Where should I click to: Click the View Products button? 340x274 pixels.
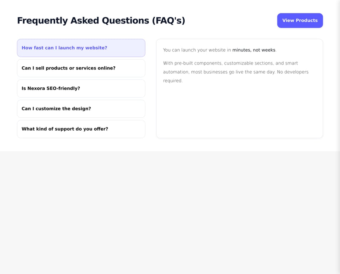point(300,20)
